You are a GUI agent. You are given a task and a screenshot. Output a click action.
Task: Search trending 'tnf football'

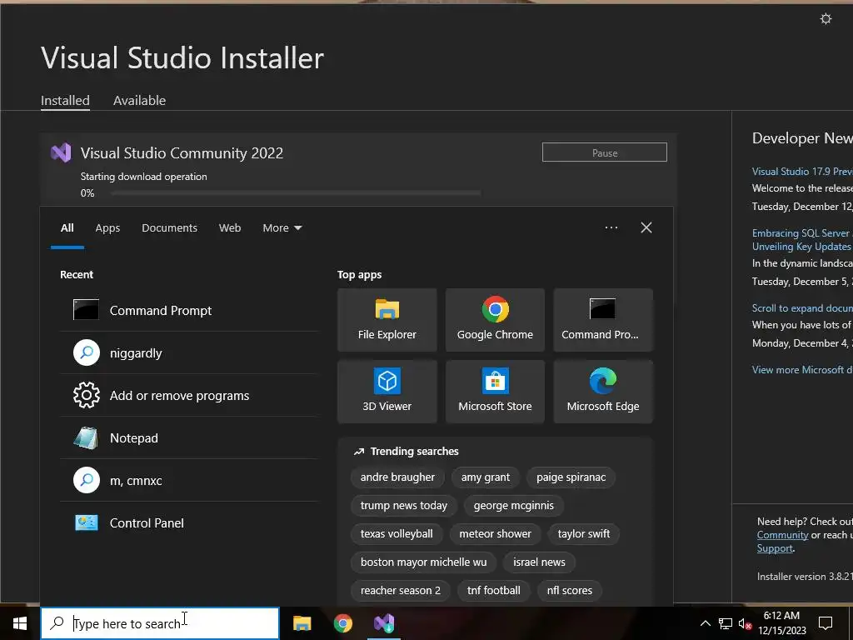493,591
